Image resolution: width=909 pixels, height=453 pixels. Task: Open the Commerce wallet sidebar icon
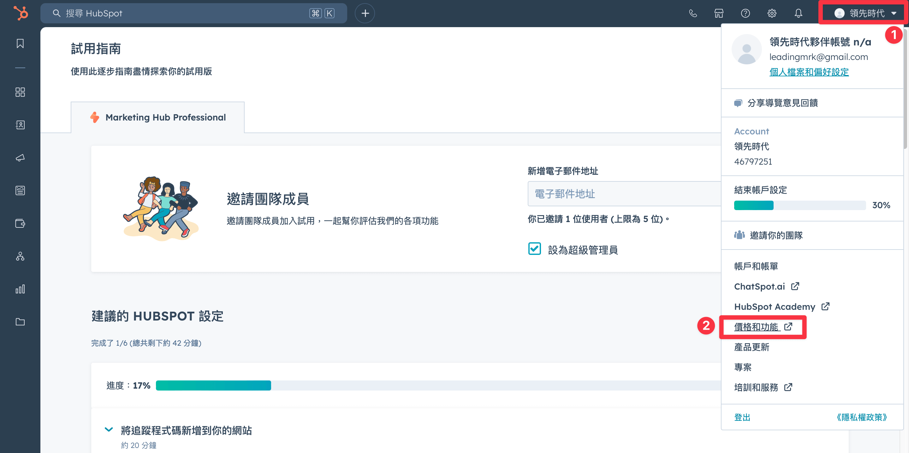(20, 223)
